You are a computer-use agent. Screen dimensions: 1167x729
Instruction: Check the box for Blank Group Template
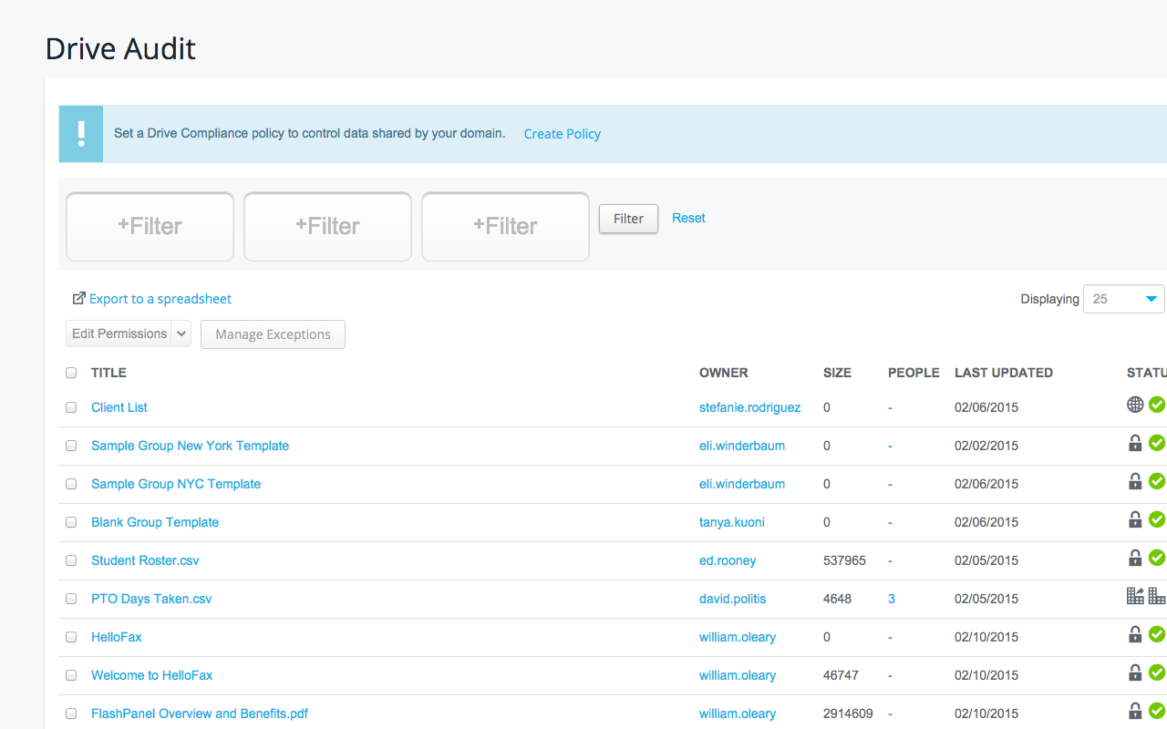point(71,522)
